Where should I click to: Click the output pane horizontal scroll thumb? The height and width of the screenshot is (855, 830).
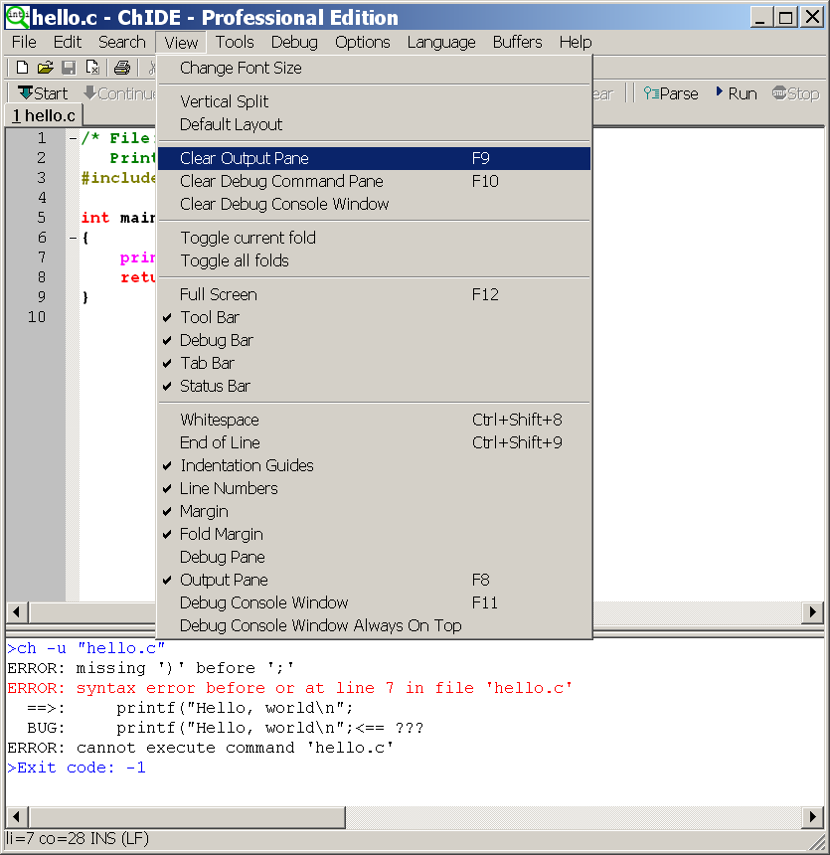(x=187, y=817)
